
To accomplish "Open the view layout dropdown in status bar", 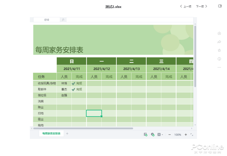I will coord(160,135).
